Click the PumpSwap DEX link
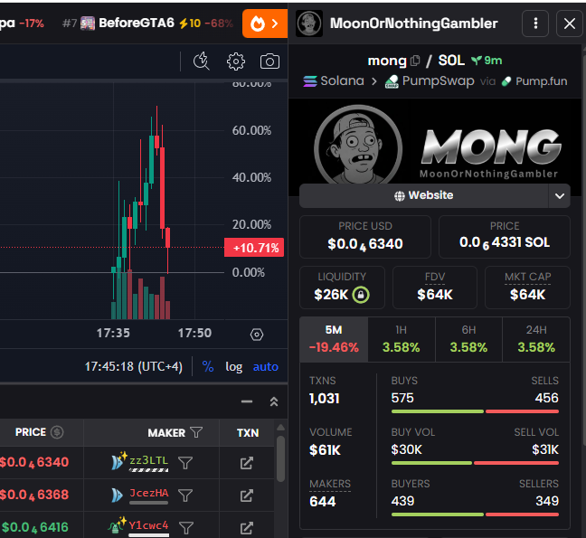The image size is (586, 538). (x=430, y=81)
